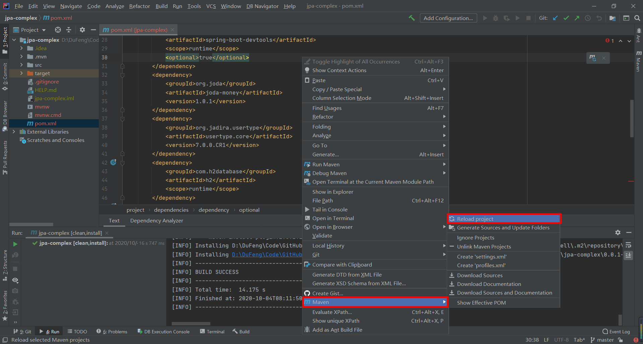
Task: Toggle show passed eye icon in Run panel
Action: tap(15, 280)
